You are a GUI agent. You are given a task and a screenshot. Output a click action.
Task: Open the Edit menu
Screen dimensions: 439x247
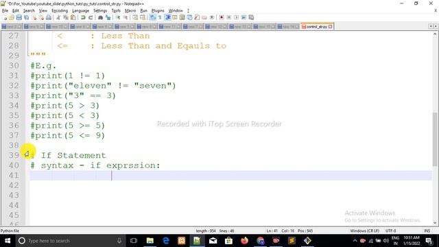[16, 11]
